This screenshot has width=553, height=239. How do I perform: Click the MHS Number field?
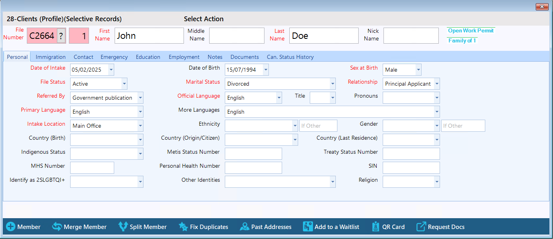92,168
